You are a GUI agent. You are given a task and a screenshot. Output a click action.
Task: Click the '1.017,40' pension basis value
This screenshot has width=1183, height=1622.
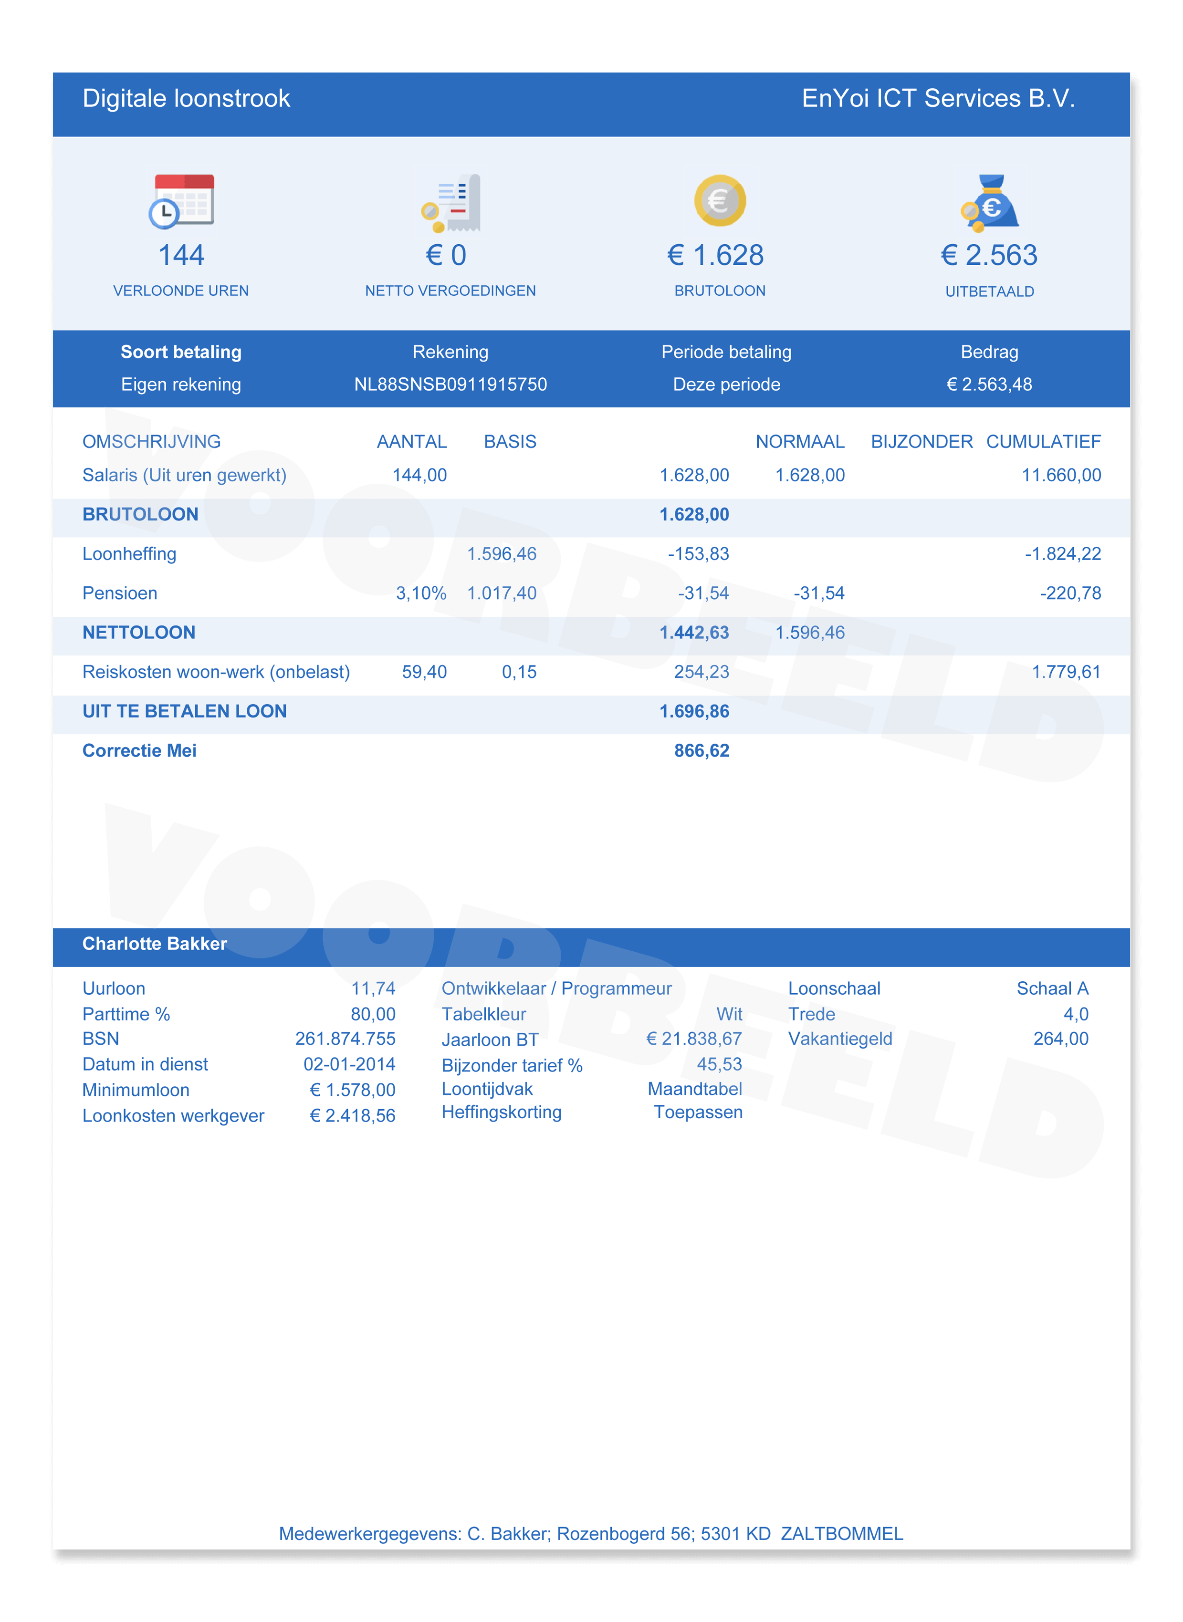tap(501, 593)
